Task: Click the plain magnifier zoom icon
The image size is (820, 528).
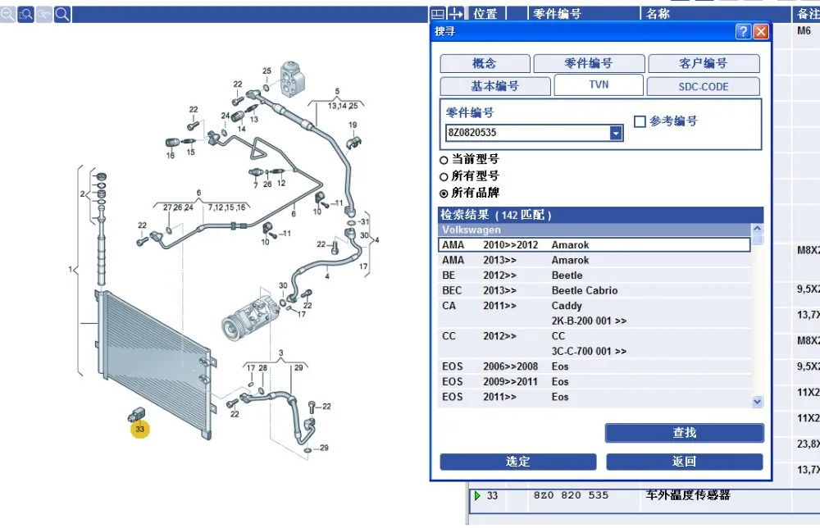Action: (61, 14)
